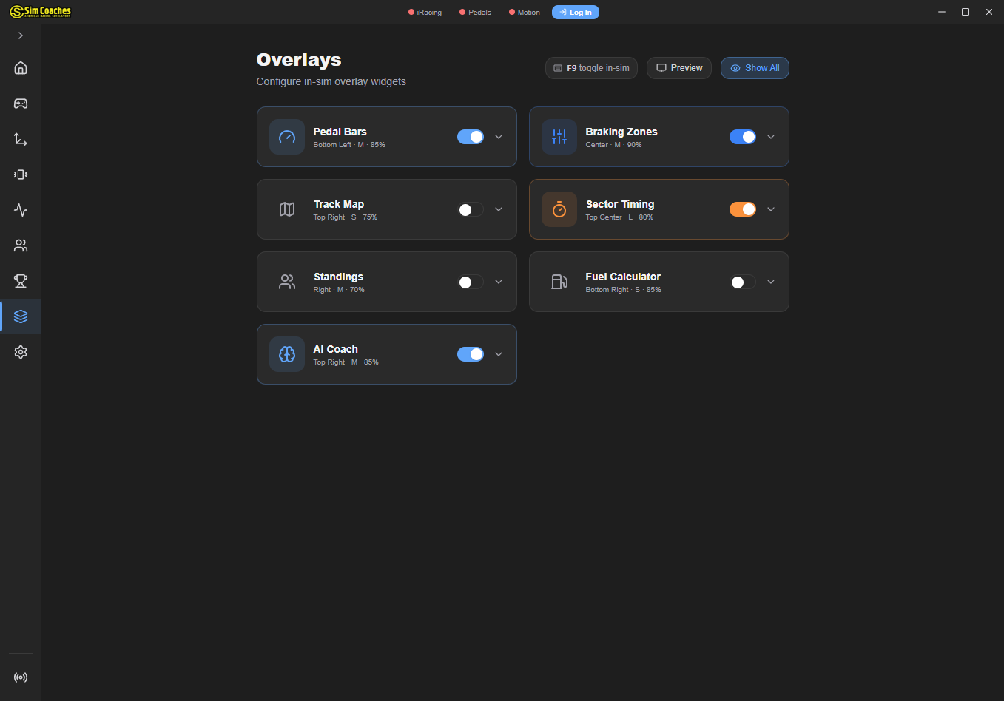
Task: Open the Home sidebar page
Action: 20,67
